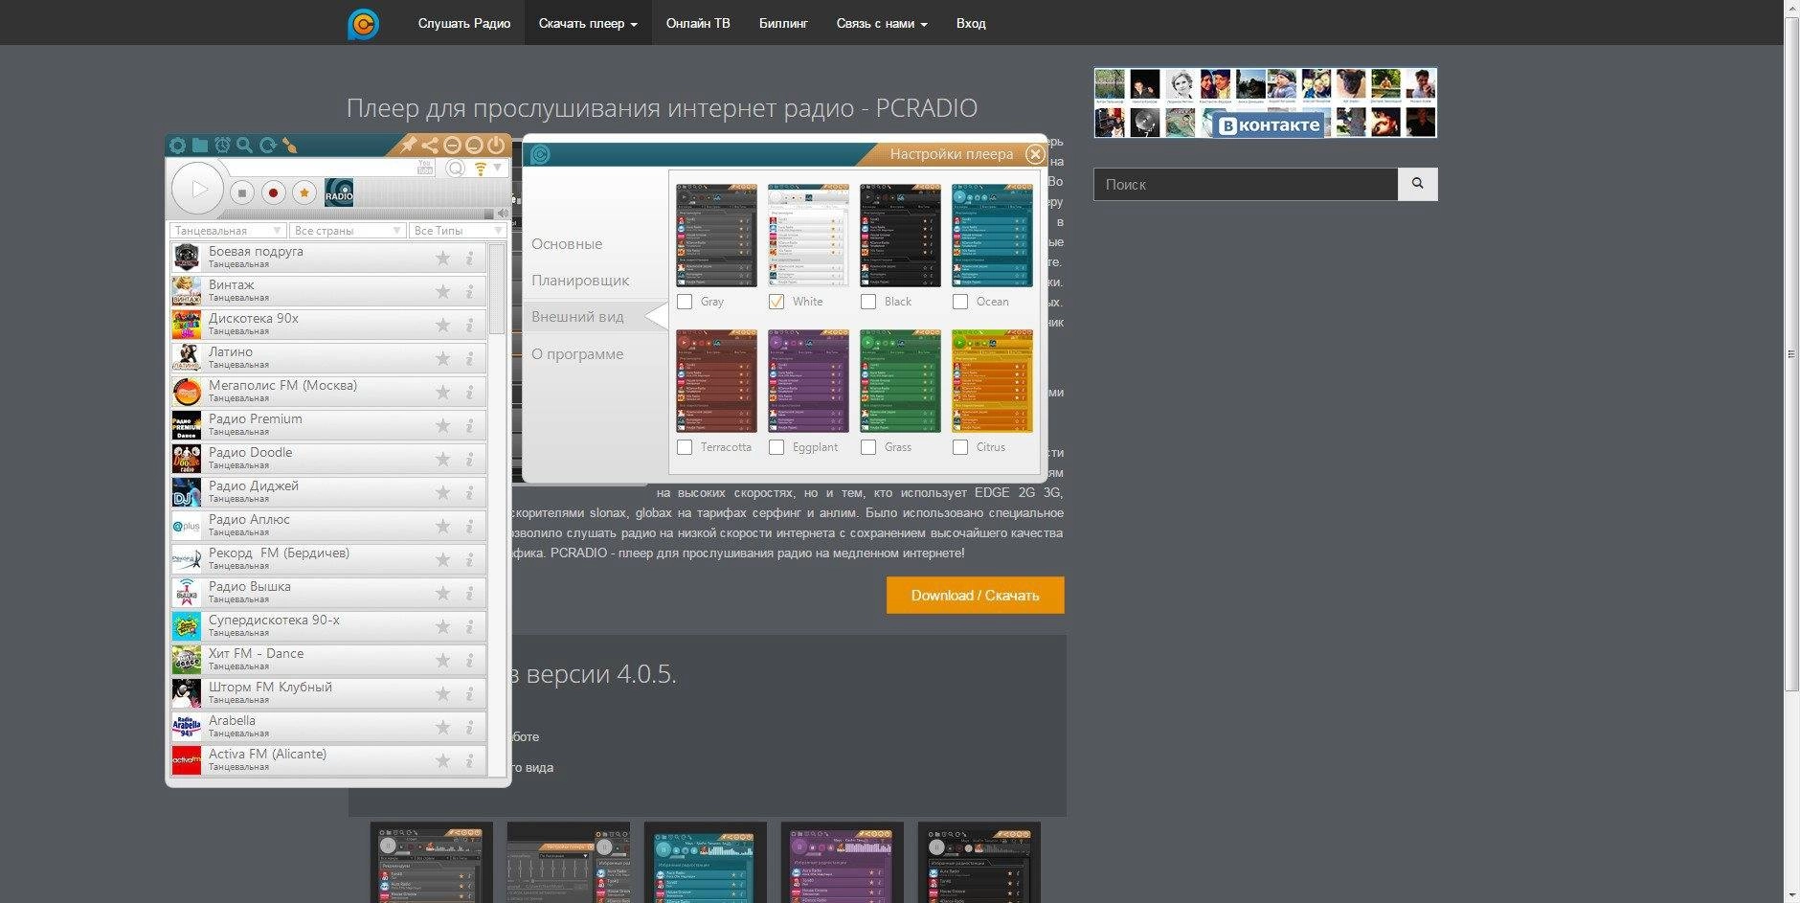Viewport: 1800px width, 903px height.
Task: Adjust the player volume slider handle
Action: (x=489, y=213)
